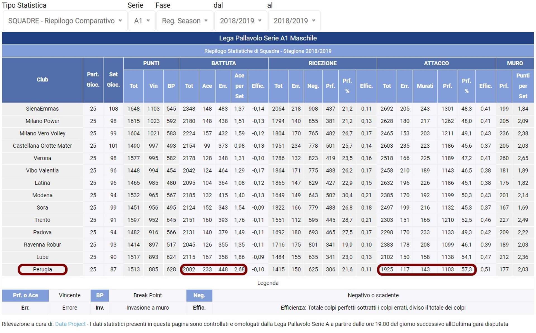Click the Ace per Set column header

239,86
